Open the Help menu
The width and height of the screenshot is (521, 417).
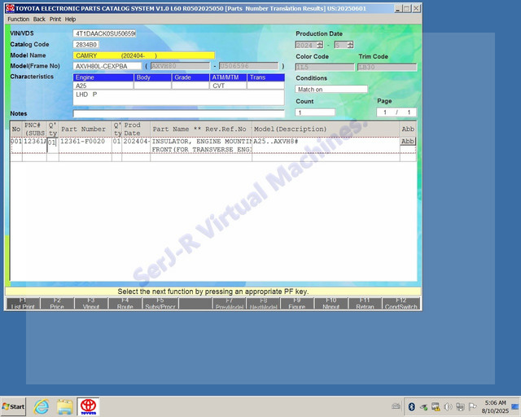click(70, 20)
